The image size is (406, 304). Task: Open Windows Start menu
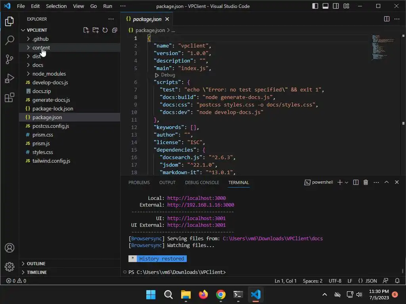(151, 294)
